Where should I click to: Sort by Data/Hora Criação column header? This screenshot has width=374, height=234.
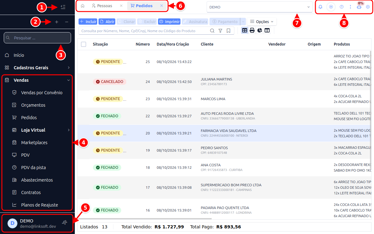[173, 44]
